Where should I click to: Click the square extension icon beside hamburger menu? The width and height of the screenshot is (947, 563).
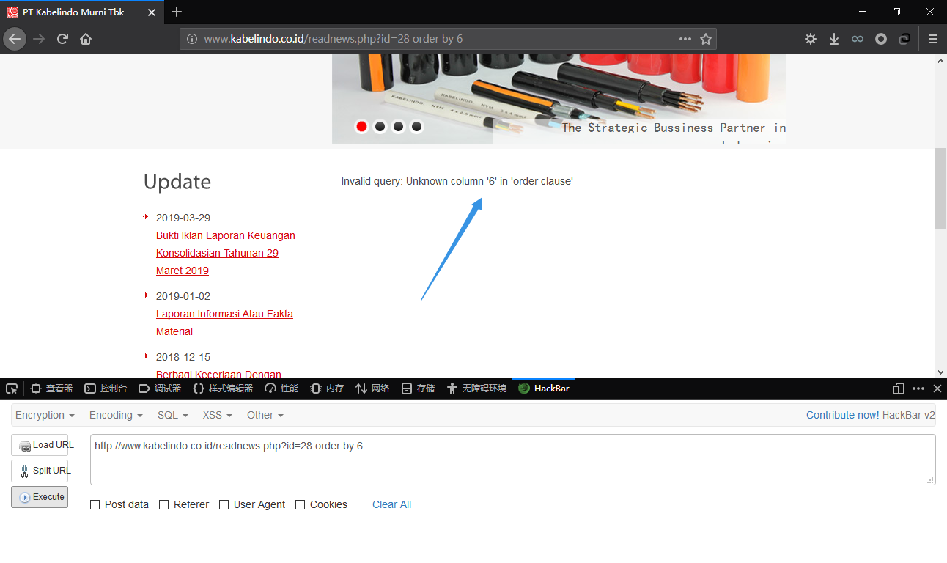(x=904, y=39)
